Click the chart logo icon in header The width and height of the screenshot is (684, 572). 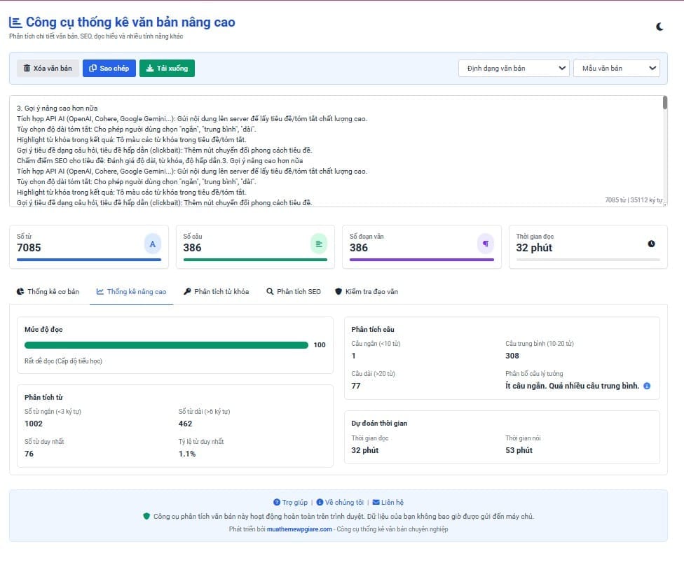(x=15, y=22)
